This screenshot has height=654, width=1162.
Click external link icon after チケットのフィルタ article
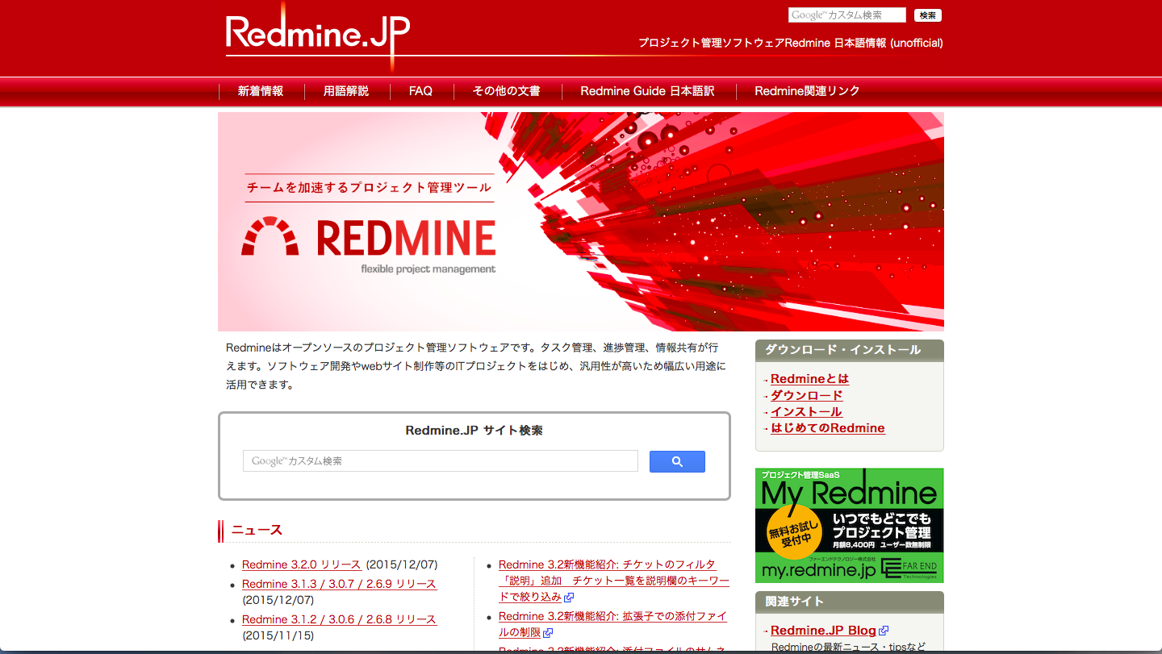(569, 598)
